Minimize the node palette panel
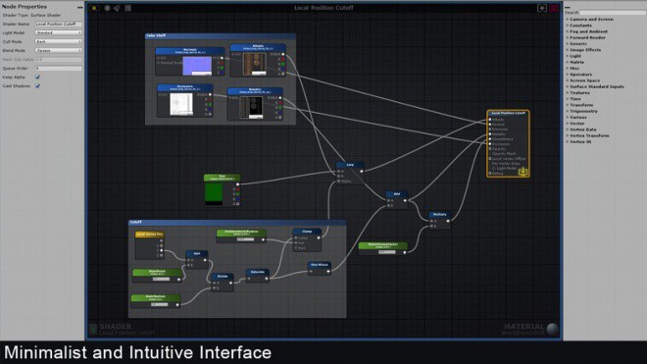The image size is (647, 364). click(x=568, y=7)
